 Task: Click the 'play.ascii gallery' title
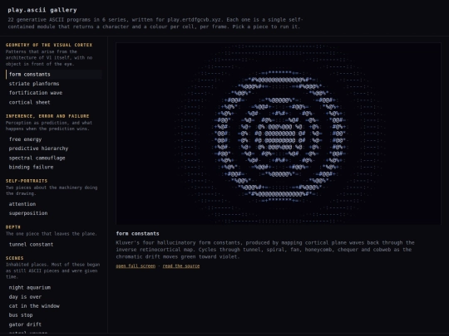[x=42, y=10]
